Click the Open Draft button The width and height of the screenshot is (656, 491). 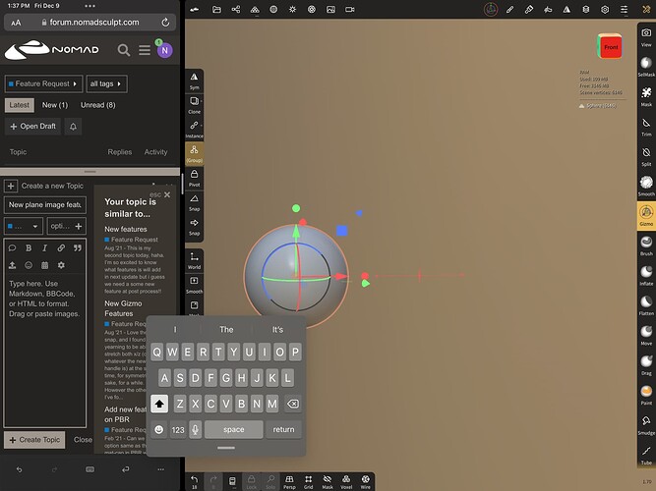pyautogui.click(x=33, y=127)
